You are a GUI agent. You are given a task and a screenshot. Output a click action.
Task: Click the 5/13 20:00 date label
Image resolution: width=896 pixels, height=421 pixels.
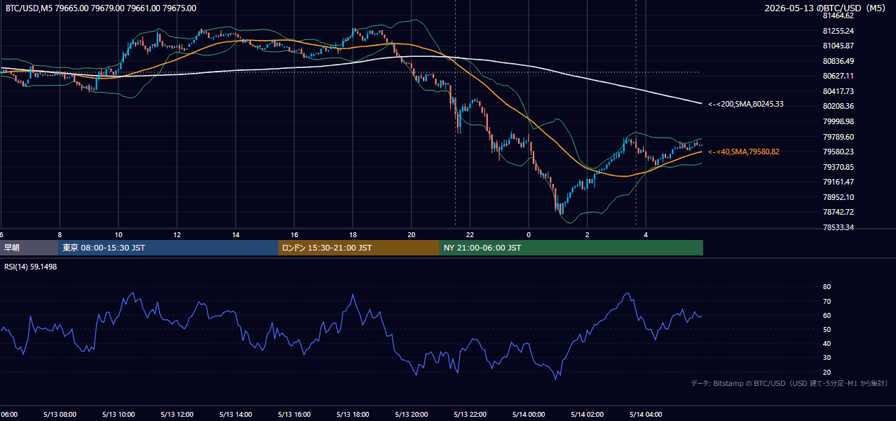412,414
